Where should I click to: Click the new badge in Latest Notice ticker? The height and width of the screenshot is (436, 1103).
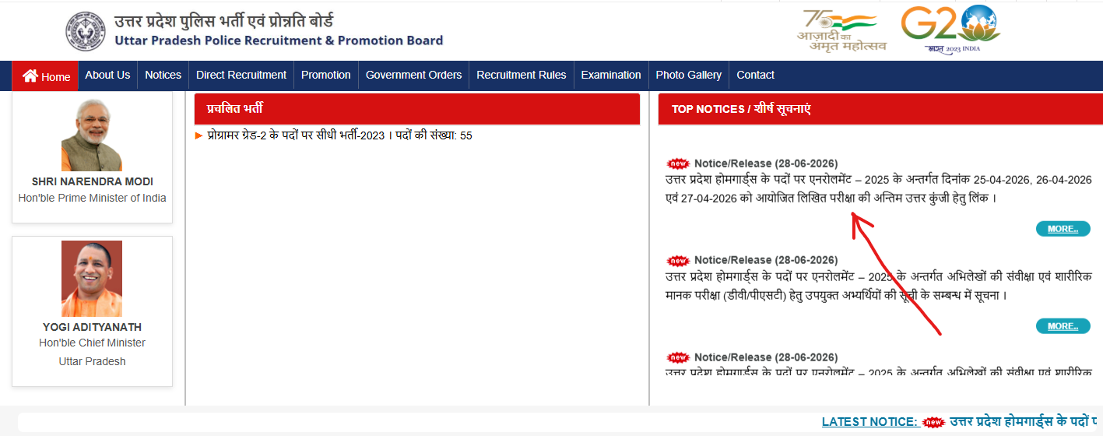[x=933, y=422]
